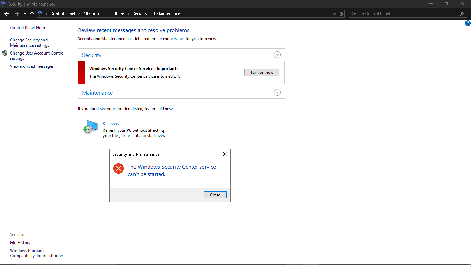Restore down the main window

pos(447,4)
